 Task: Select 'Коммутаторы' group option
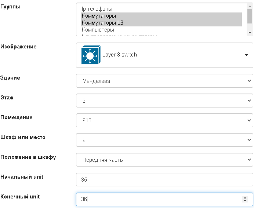(x=99, y=16)
